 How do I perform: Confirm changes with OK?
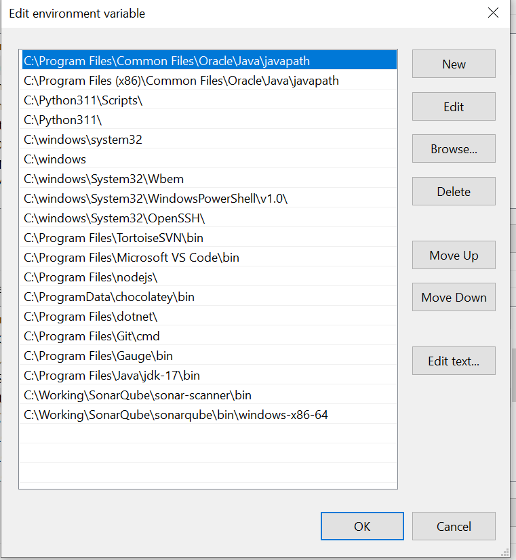tap(362, 526)
